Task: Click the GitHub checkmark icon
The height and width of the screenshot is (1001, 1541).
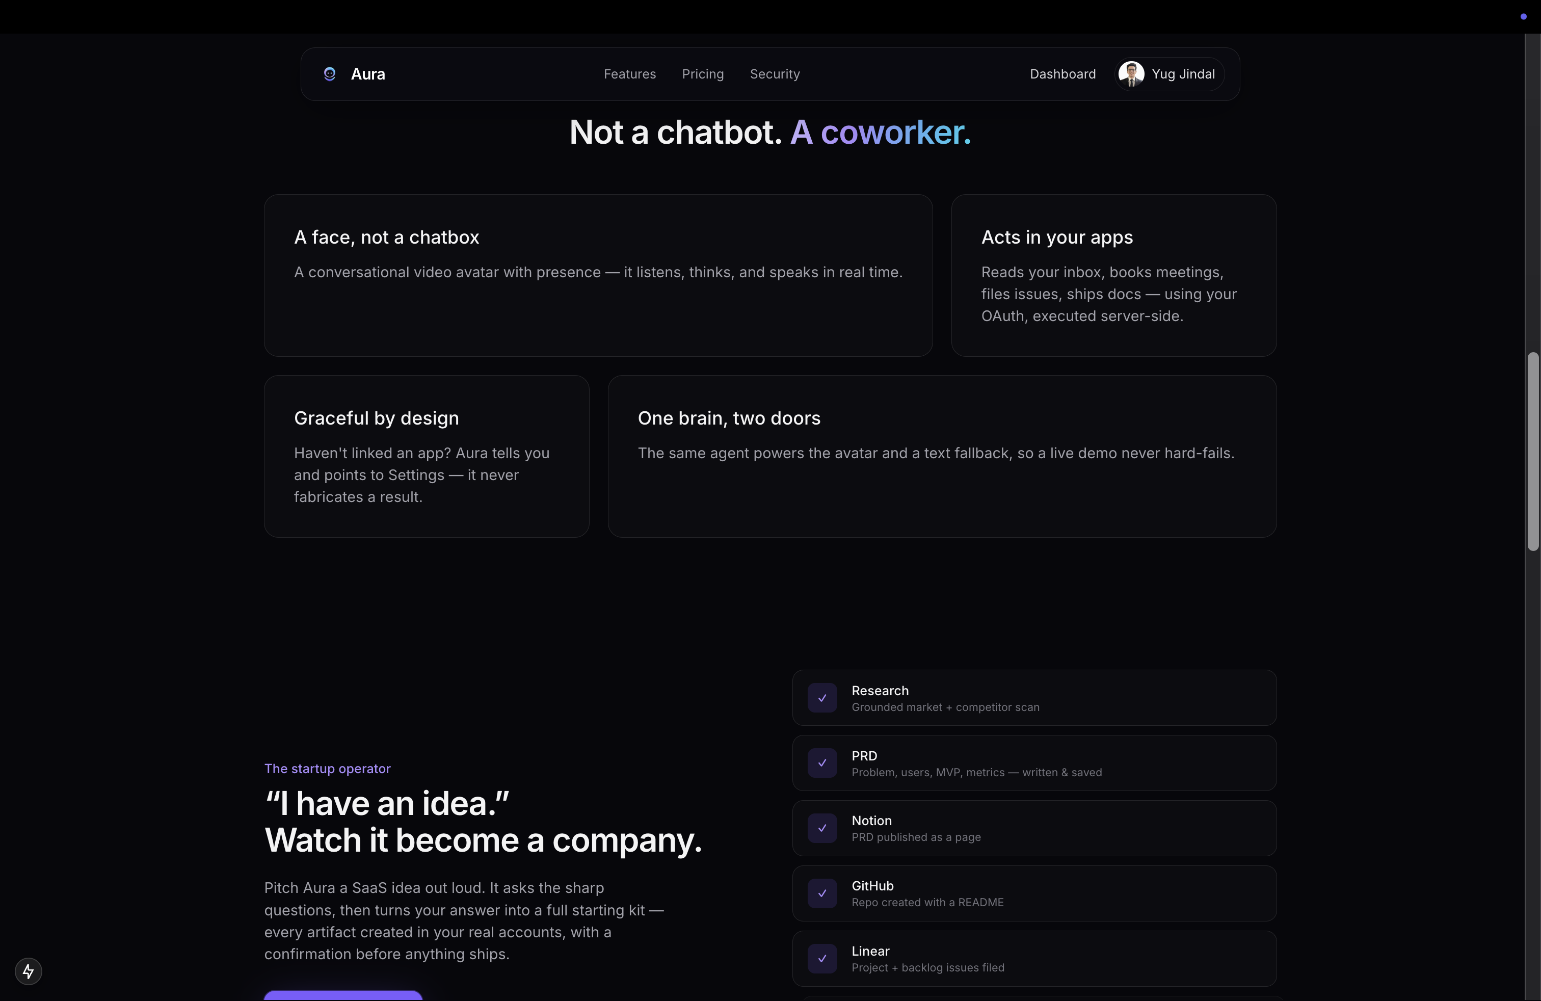Action: click(x=822, y=893)
